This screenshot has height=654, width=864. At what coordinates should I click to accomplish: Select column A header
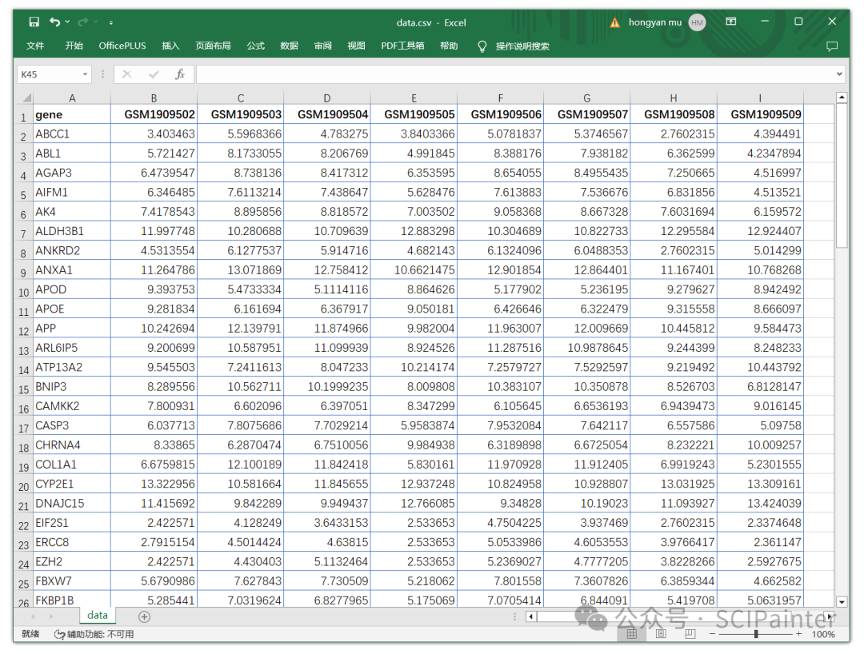pos(72,98)
